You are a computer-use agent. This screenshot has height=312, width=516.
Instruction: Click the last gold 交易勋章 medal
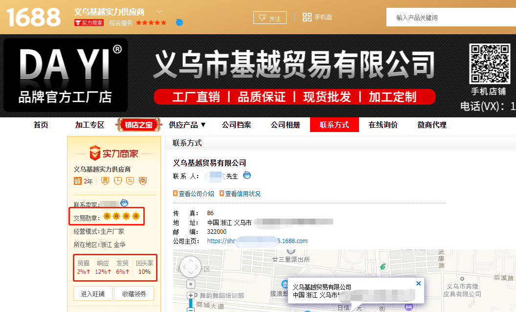pos(136,216)
